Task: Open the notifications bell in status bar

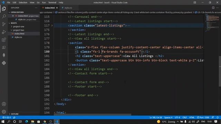Action: (x=218, y=117)
